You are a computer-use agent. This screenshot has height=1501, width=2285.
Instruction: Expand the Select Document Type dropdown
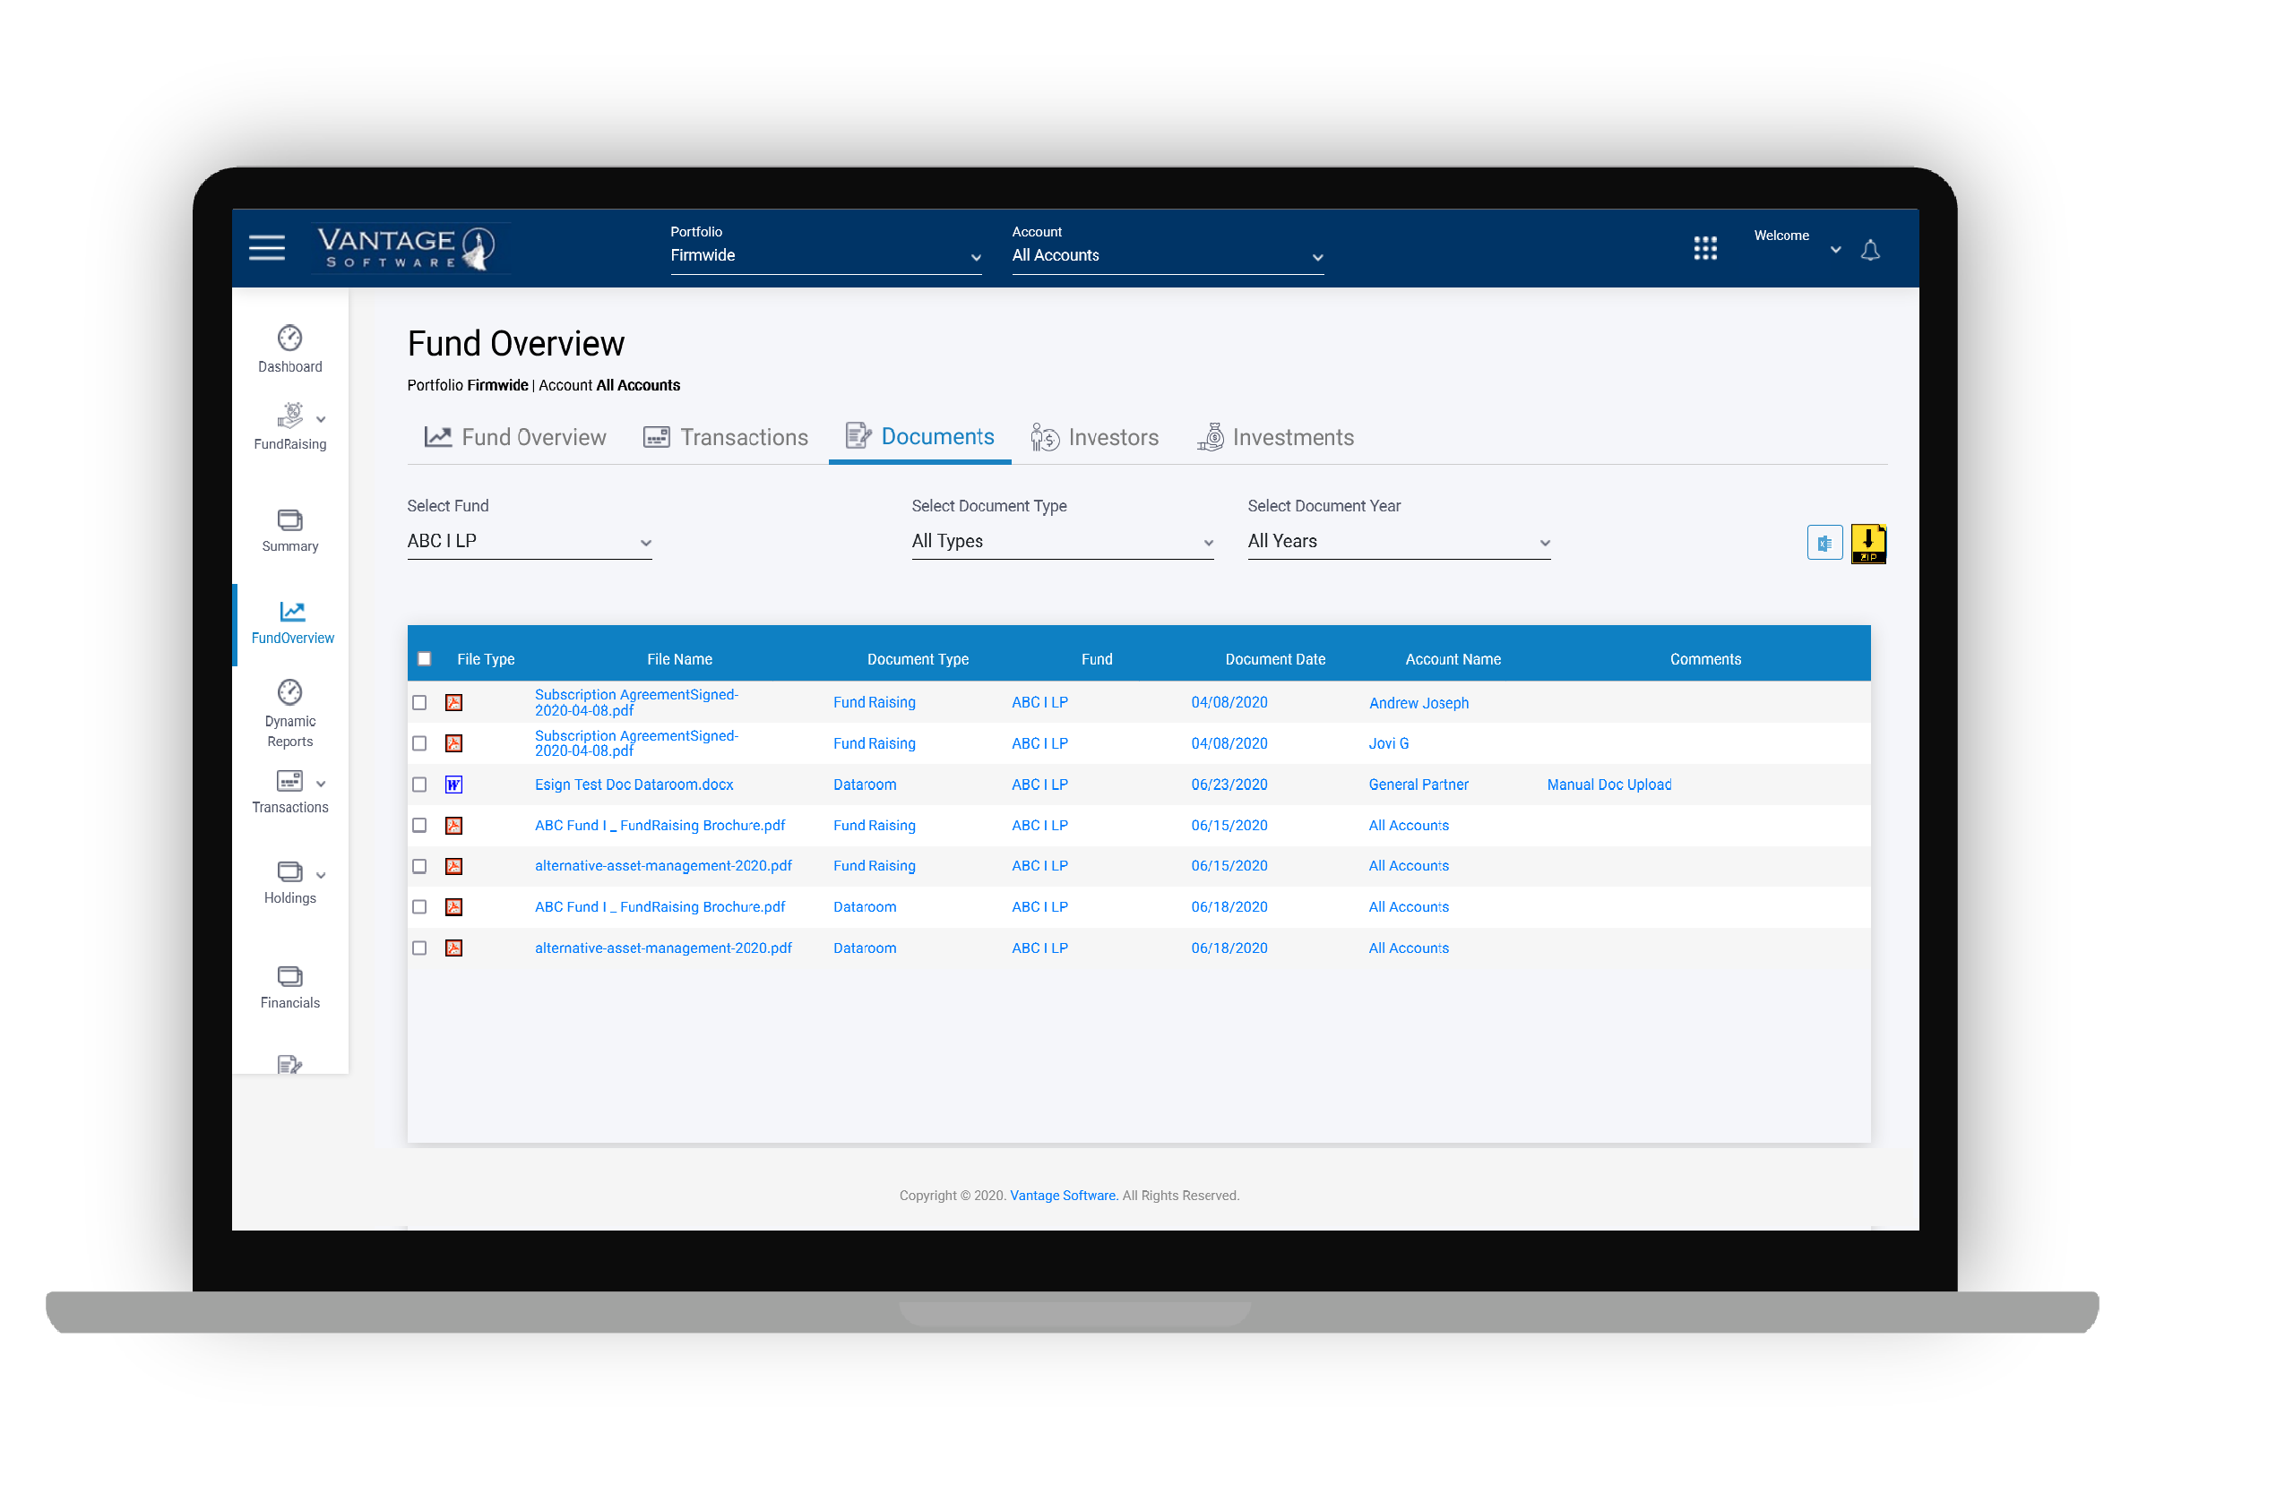click(x=1062, y=540)
